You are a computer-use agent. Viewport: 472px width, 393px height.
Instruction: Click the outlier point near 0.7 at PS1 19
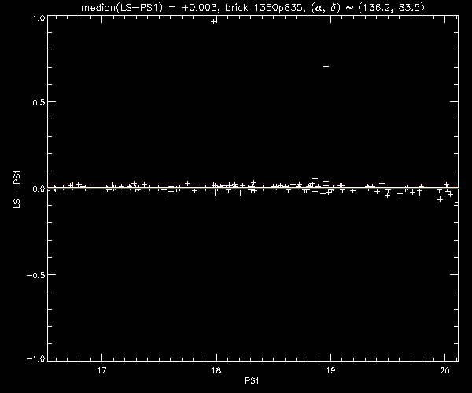[326, 67]
